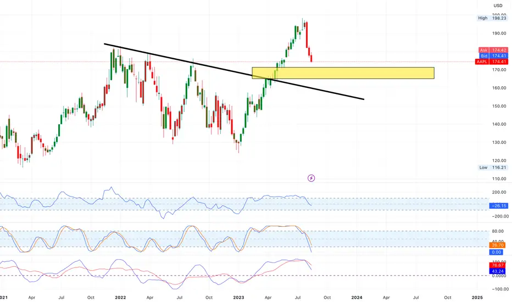
Task: Click the orange 26.70 oscillator value tag
Action: [x=497, y=245]
